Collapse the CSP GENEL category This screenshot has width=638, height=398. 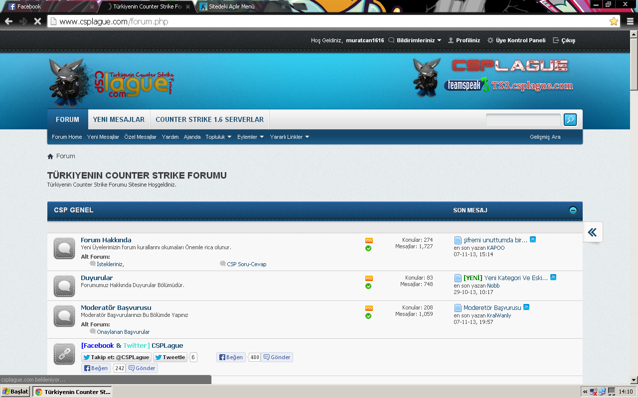573,210
